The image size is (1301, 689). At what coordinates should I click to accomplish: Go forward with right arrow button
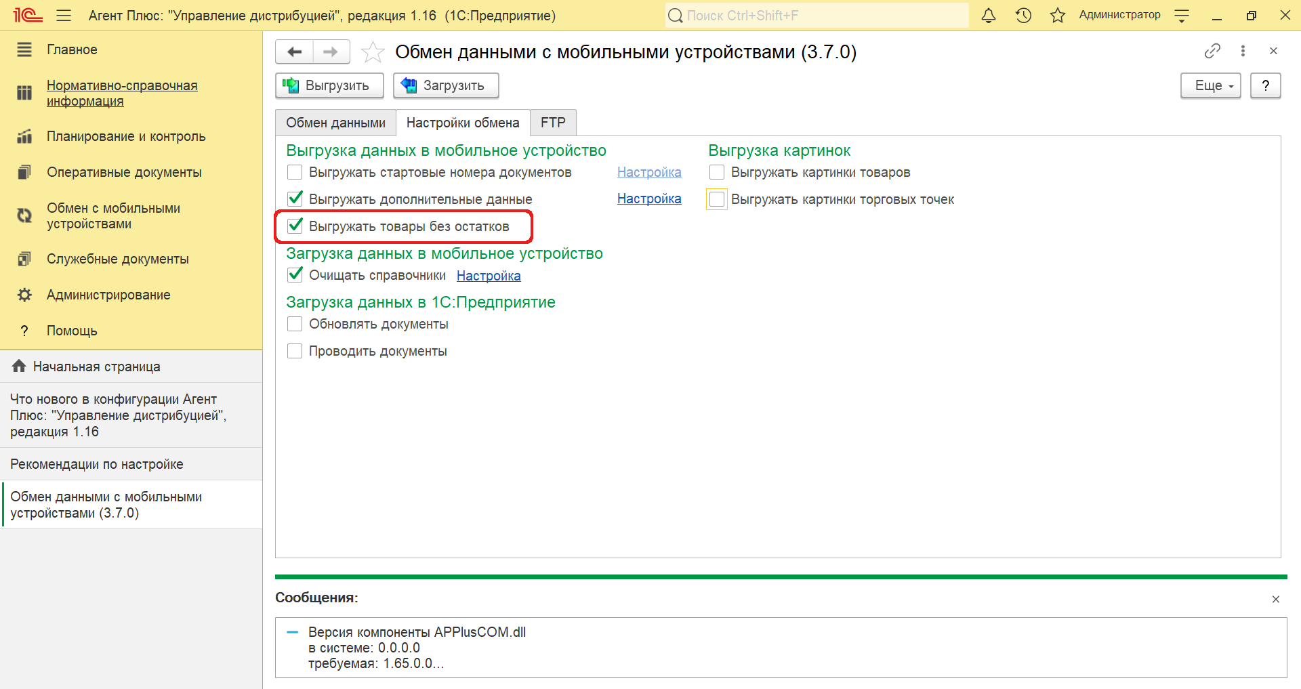(331, 51)
